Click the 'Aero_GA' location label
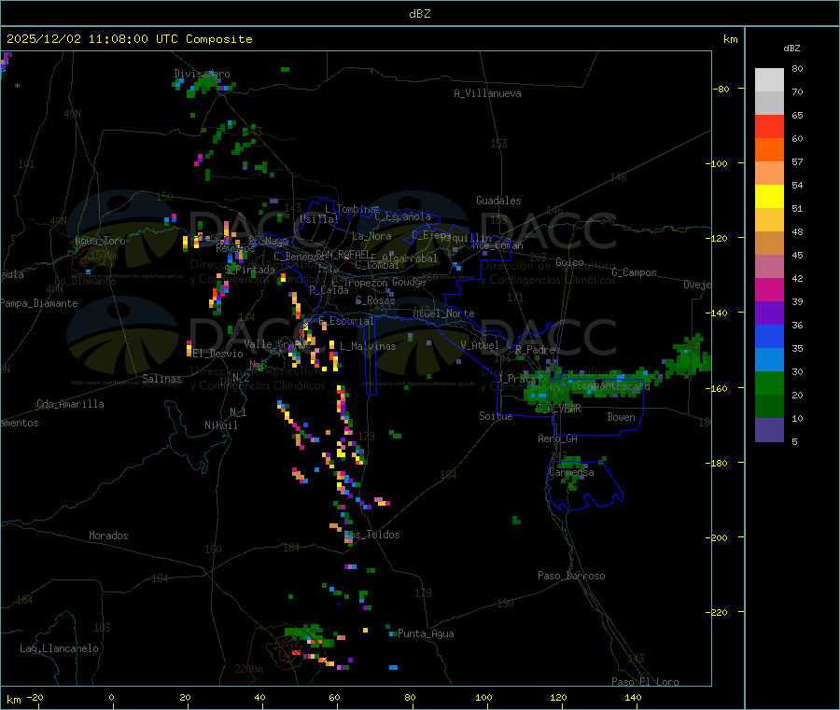Image resolution: width=840 pixels, height=710 pixels. pyautogui.click(x=558, y=439)
